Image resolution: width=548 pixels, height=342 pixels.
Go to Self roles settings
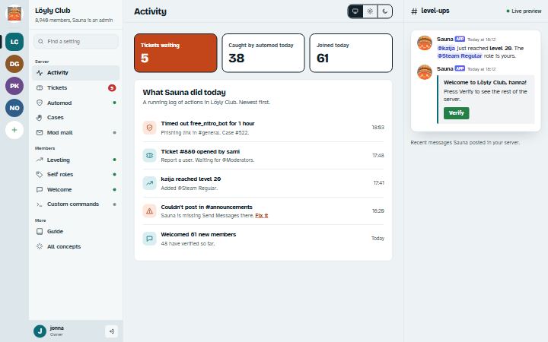(76, 174)
